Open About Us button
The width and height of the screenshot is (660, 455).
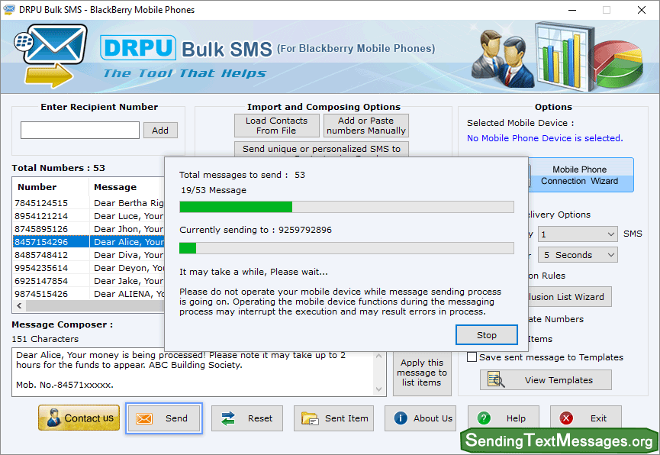point(420,418)
